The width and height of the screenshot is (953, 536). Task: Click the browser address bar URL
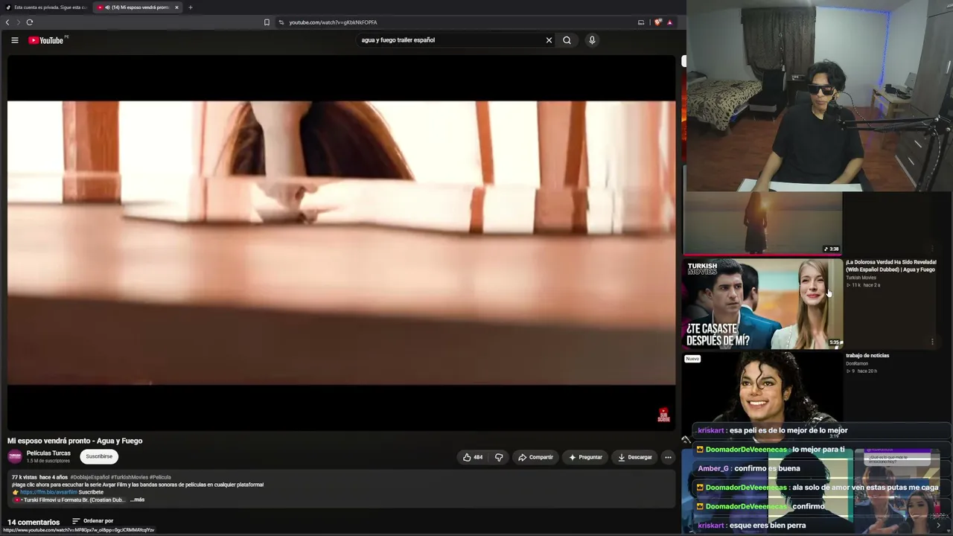point(333,22)
